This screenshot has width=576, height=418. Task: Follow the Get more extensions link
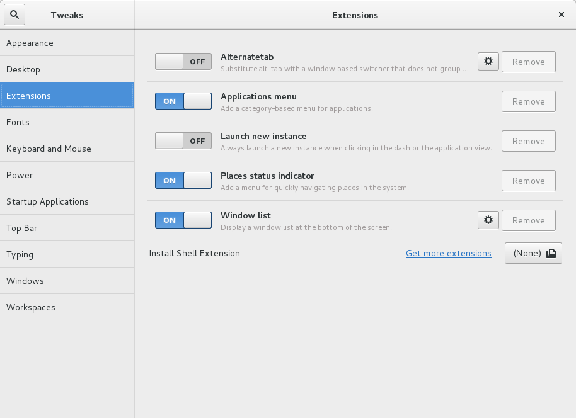tap(449, 253)
